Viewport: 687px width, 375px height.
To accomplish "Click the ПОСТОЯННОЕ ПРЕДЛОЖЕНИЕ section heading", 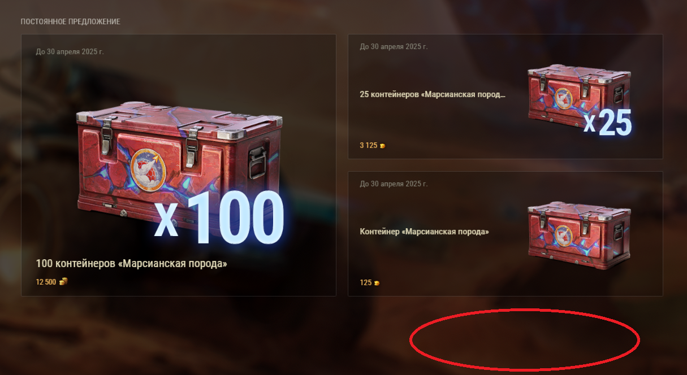I will 70,21.
